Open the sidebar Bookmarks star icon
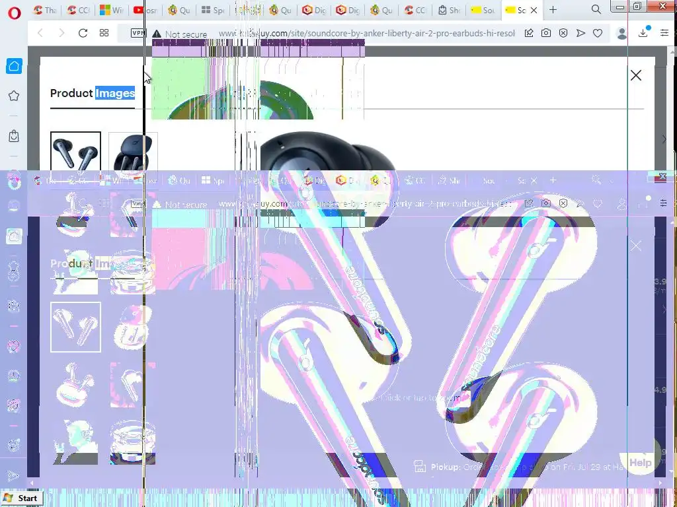Screen dimensions: 677x507 (x=14, y=96)
